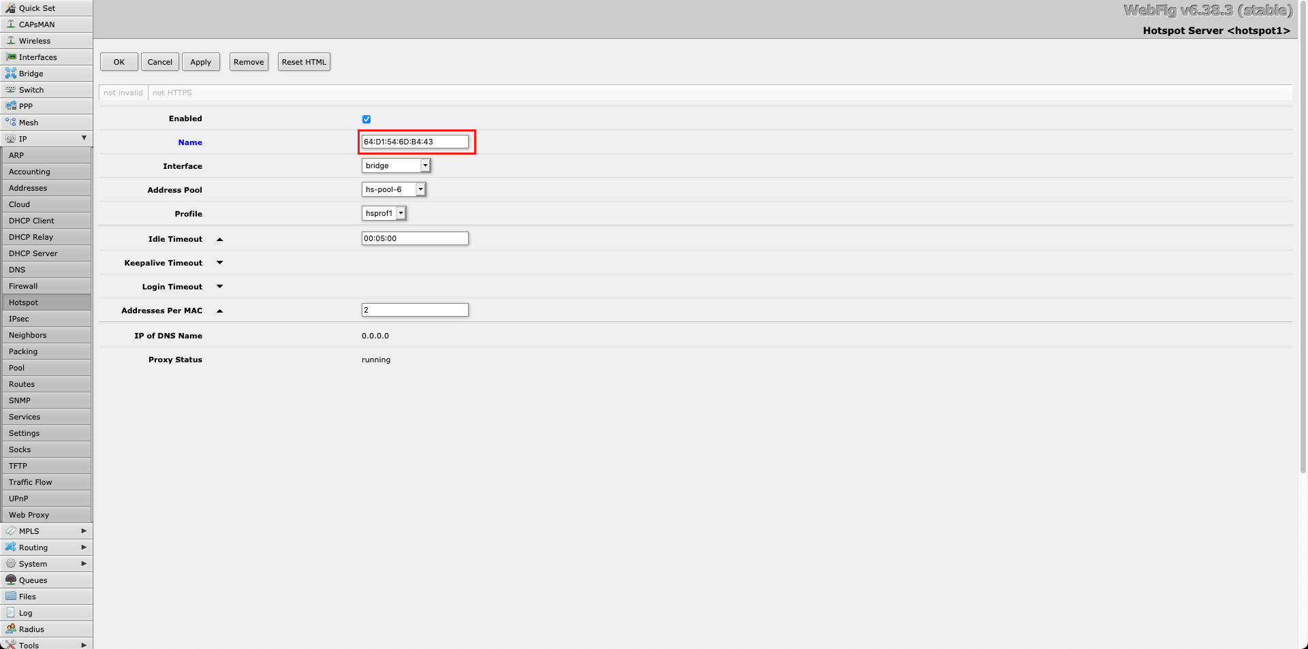
Task: Select Hotspot submenu item
Action: coord(47,302)
